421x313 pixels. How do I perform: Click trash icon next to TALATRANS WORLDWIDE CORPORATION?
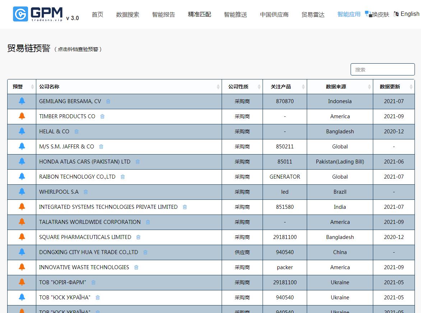[x=148, y=222]
